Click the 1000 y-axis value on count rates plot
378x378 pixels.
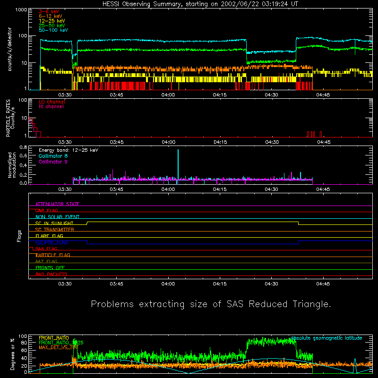pyautogui.click(x=21, y=10)
